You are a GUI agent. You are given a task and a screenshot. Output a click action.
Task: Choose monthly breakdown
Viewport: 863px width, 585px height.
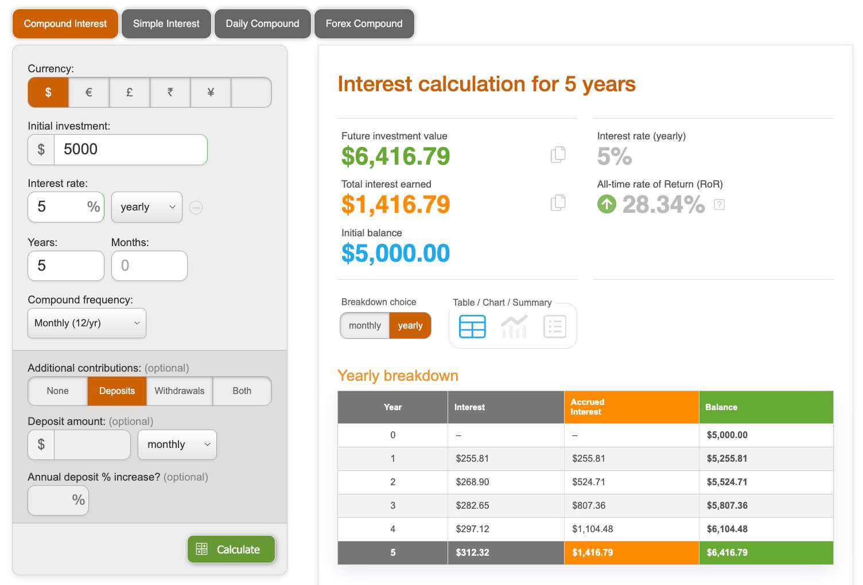pos(365,326)
